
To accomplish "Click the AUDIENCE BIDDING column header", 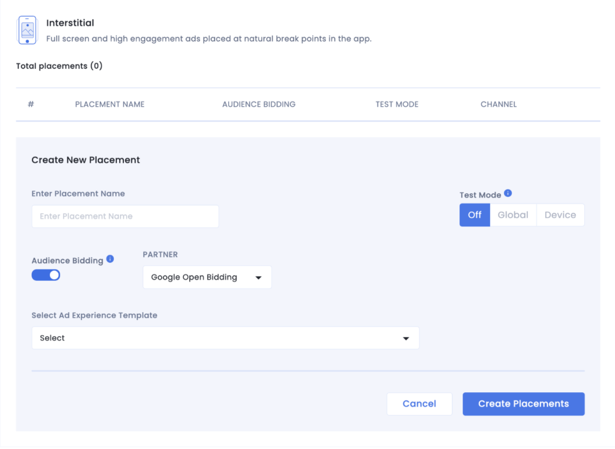I will pos(259,104).
